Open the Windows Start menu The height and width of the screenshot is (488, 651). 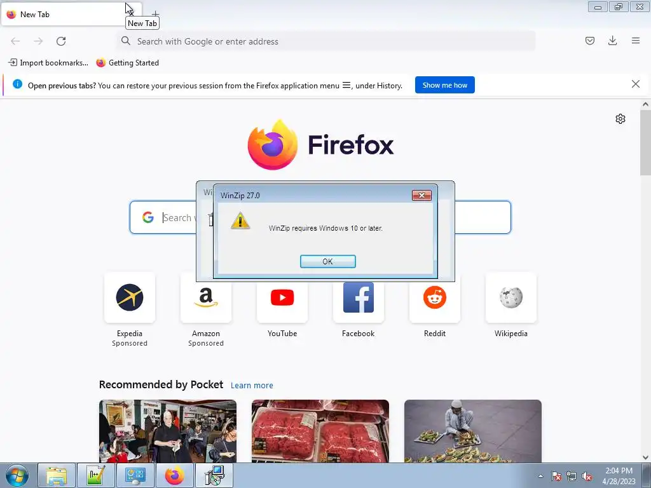(x=17, y=475)
